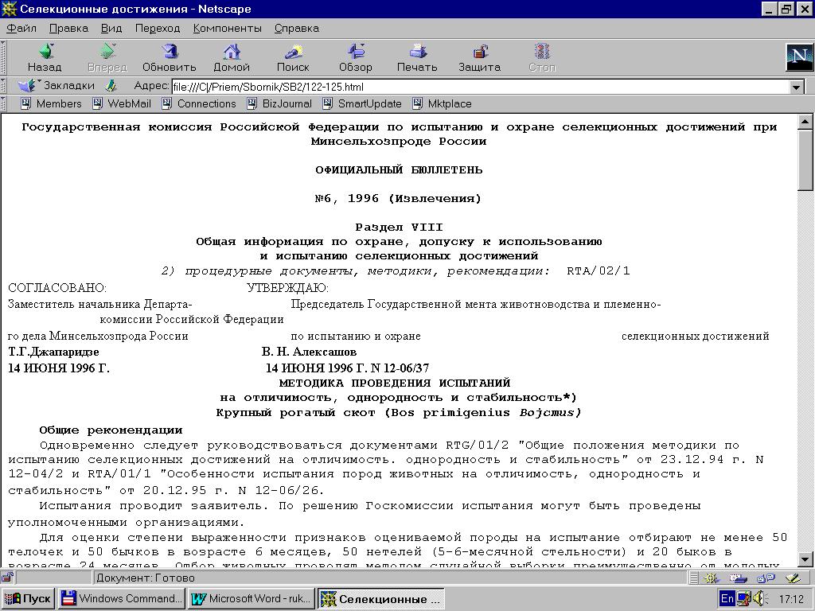This screenshot has height=611, width=815.
Task: Click the volume speaker tray icon
Action: 760,598
